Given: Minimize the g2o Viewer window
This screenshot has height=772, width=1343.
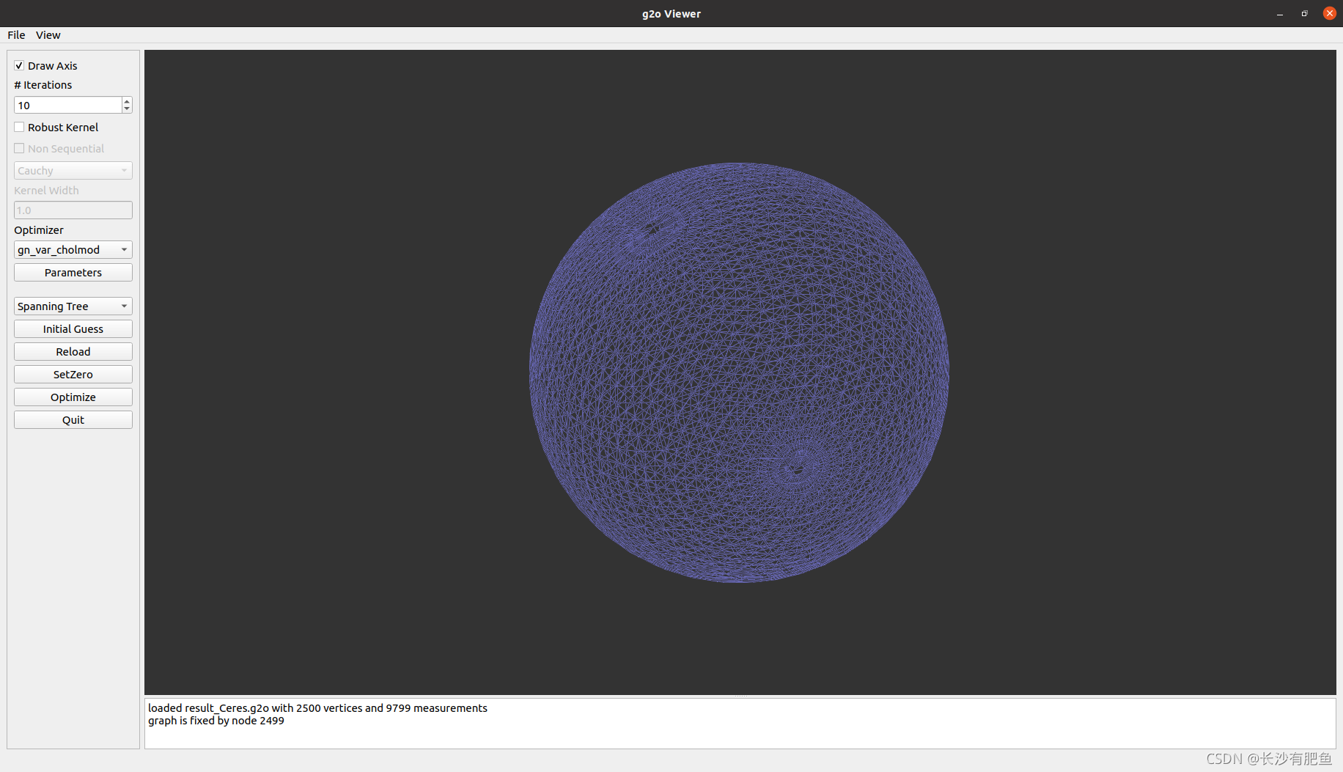Looking at the screenshot, I should tap(1280, 13).
